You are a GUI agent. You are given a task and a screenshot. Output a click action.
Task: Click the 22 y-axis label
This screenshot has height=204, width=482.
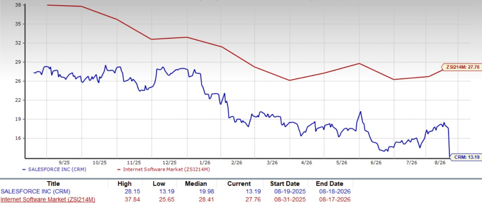coord(19,100)
